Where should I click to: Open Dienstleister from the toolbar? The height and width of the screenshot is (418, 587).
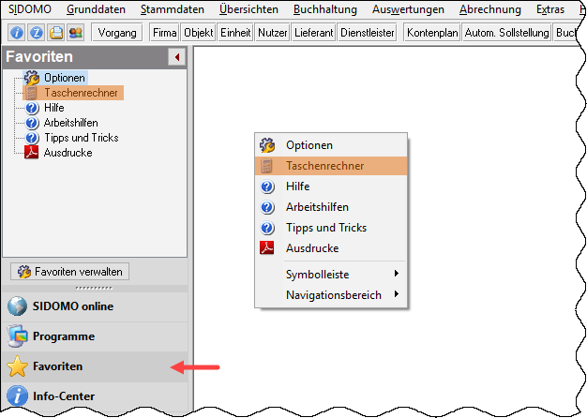point(368,33)
